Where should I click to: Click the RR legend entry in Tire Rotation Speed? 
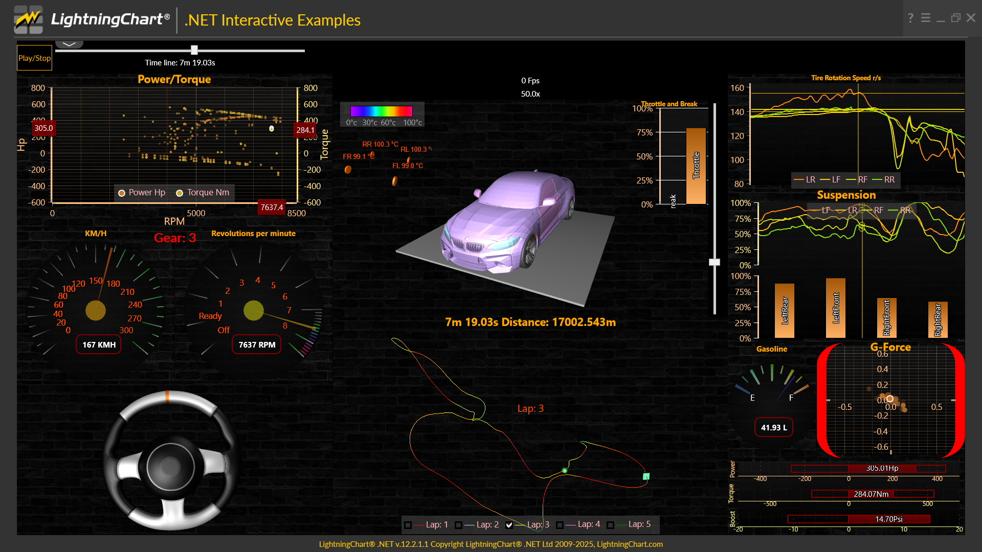[x=883, y=180]
